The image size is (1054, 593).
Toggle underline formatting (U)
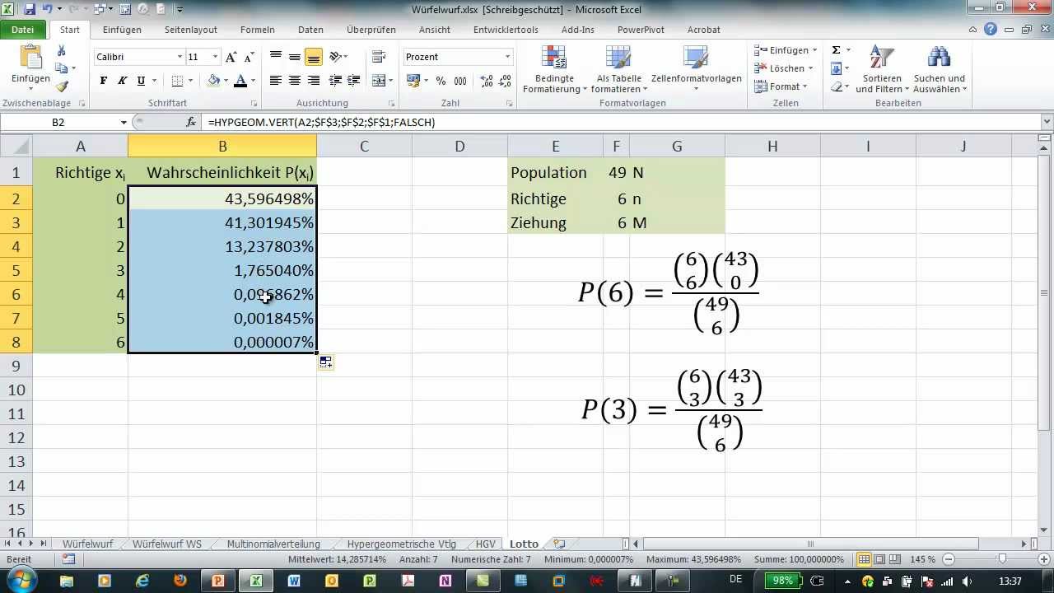[x=141, y=81]
